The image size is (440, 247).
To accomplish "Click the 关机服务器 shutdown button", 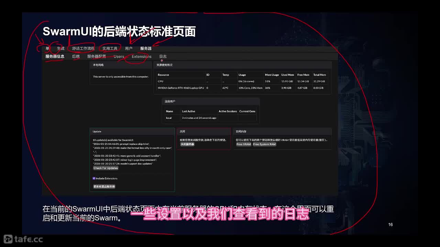I will pyautogui.click(x=187, y=144).
